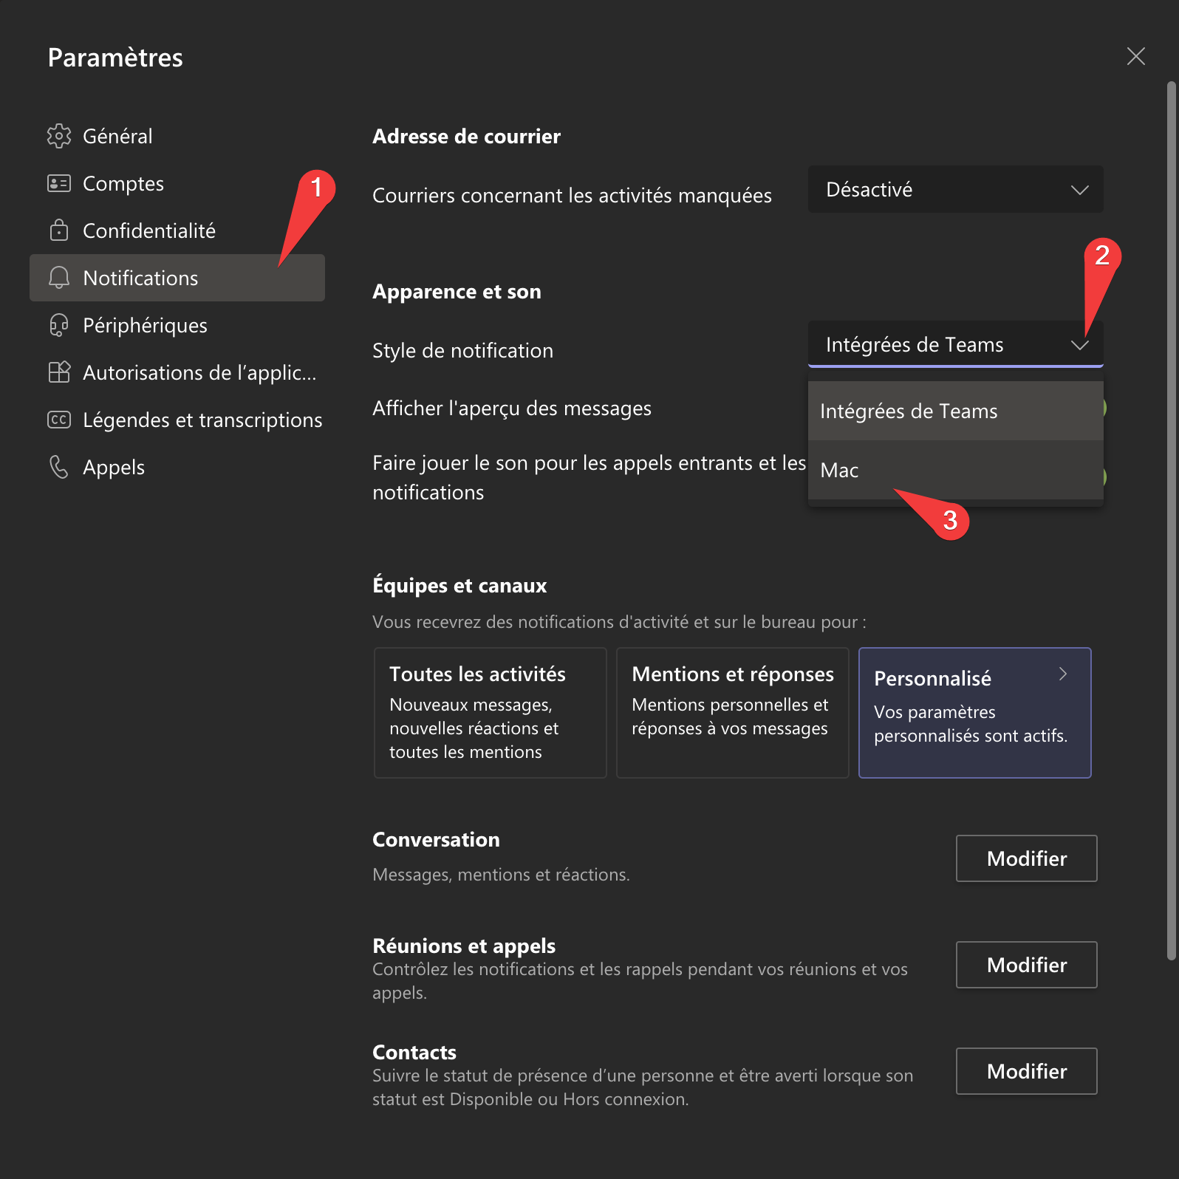Click the Général gear icon
Image resolution: width=1179 pixels, height=1179 pixels.
pos(59,136)
